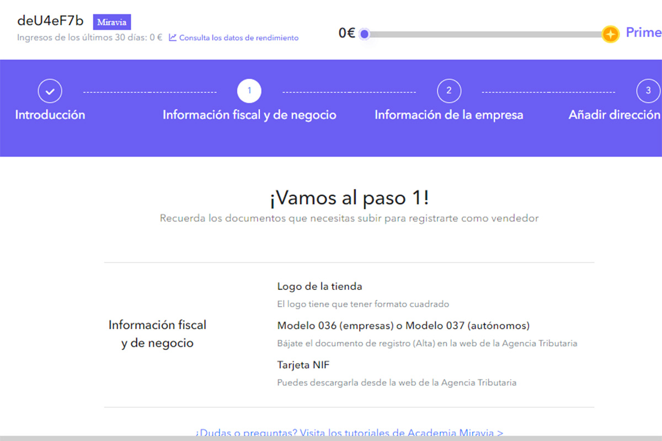The width and height of the screenshot is (662, 441).
Task: Click the Introducción checkmark step icon
Action: tap(50, 91)
